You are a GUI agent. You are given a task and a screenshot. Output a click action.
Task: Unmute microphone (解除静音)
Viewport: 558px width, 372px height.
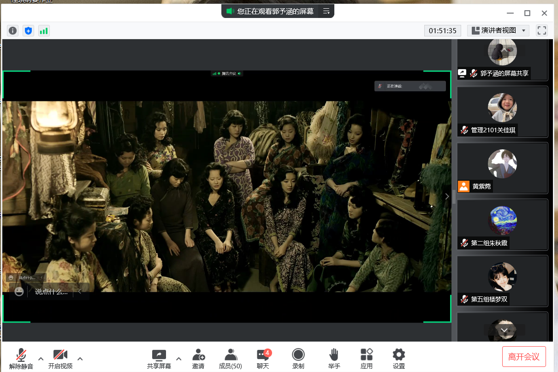[x=21, y=359]
